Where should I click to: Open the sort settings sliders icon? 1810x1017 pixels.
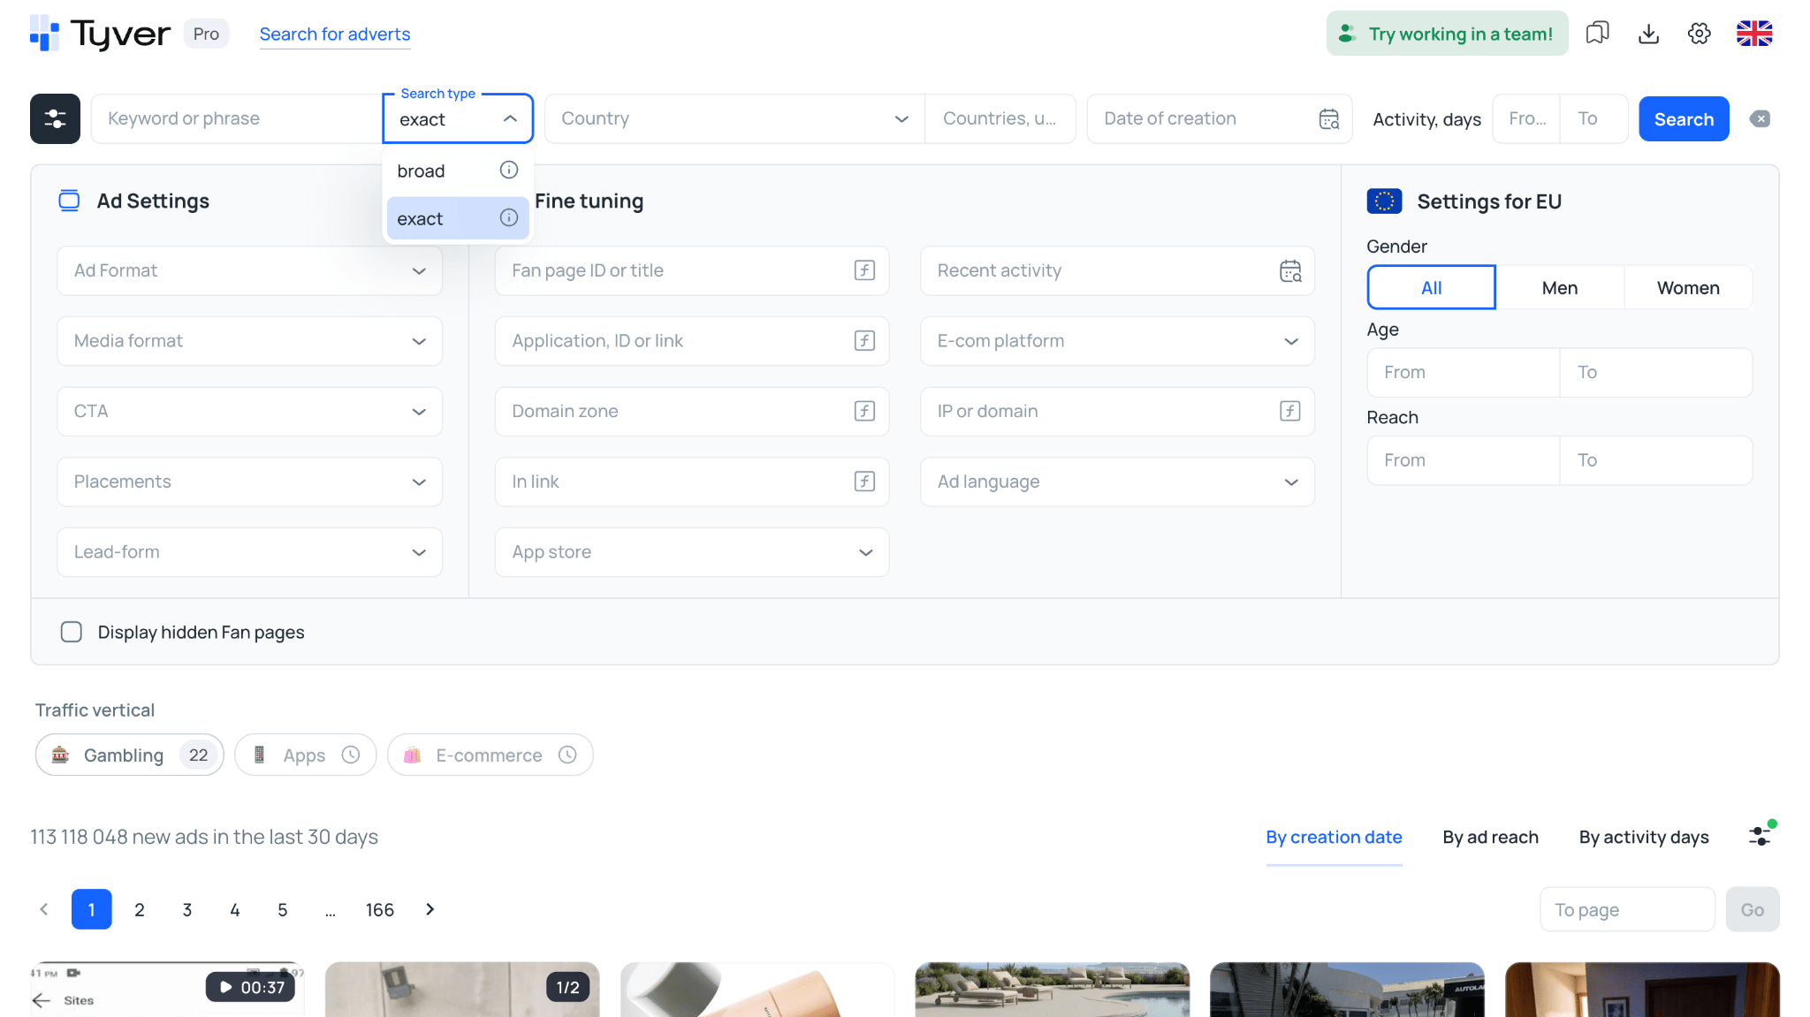click(x=1761, y=835)
